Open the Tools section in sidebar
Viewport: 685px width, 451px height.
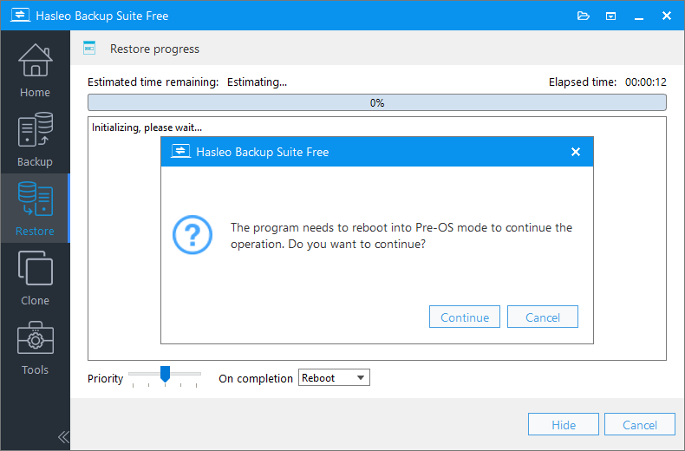35,348
